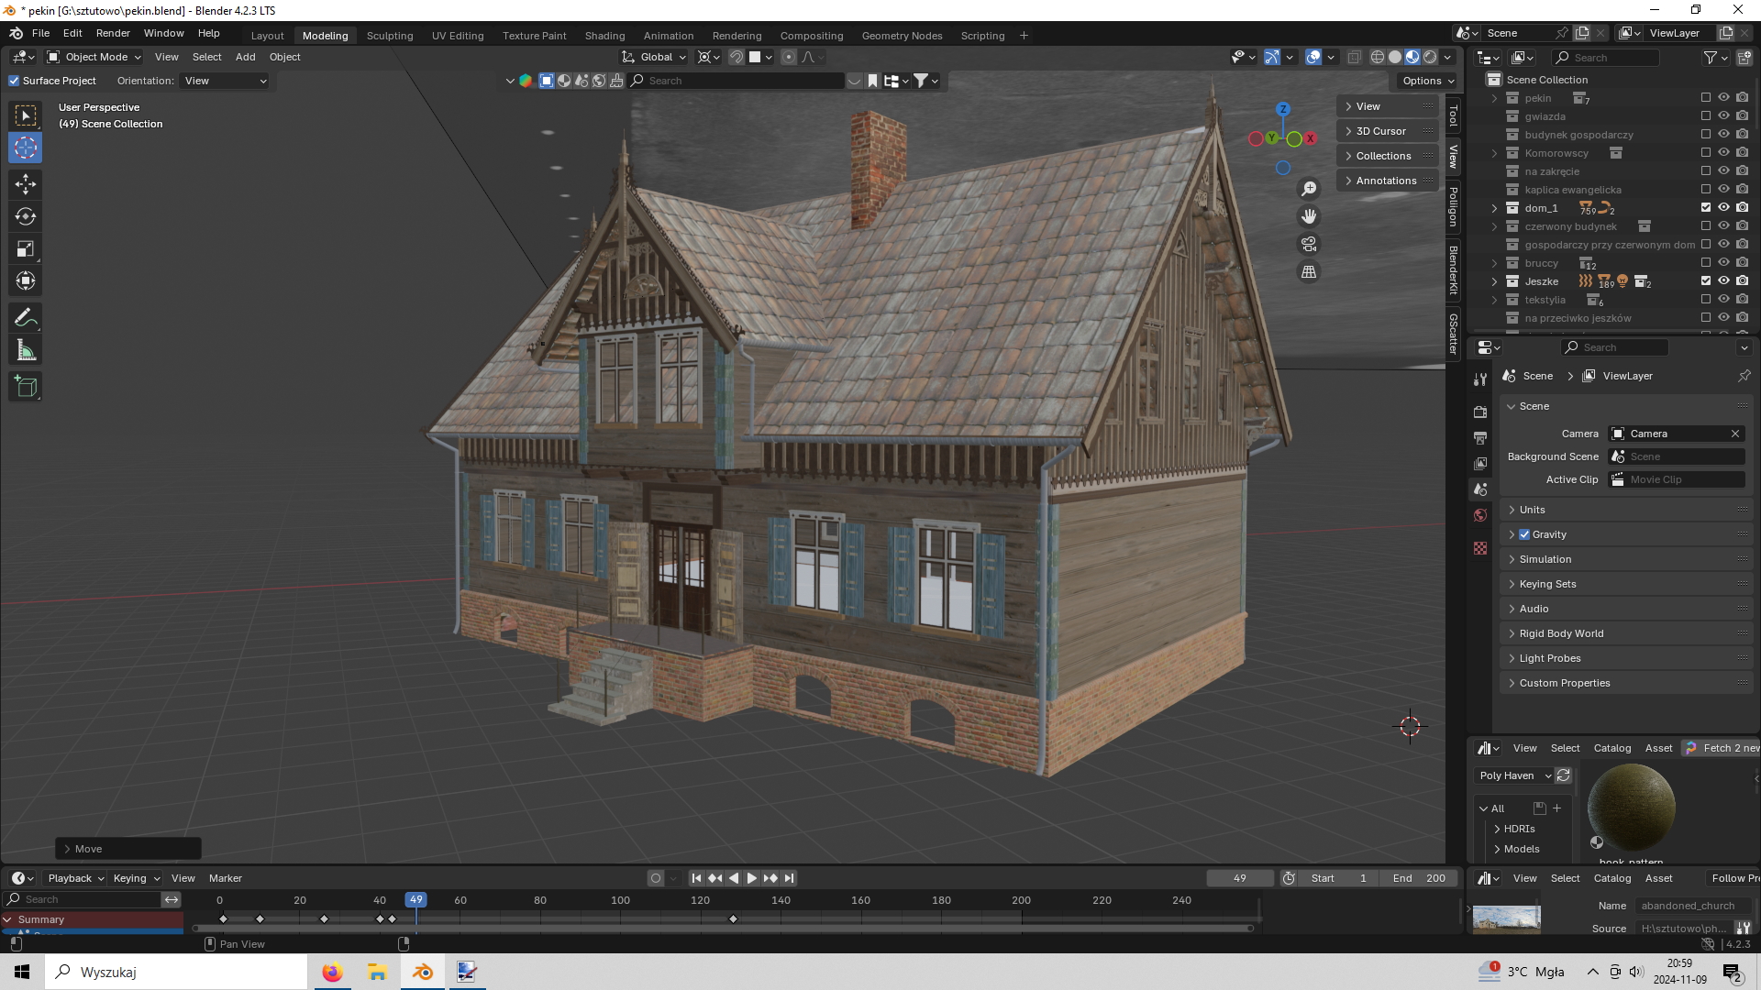Switch to the Shading workspace tab
This screenshot has height=990, width=1761.
point(604,35)
